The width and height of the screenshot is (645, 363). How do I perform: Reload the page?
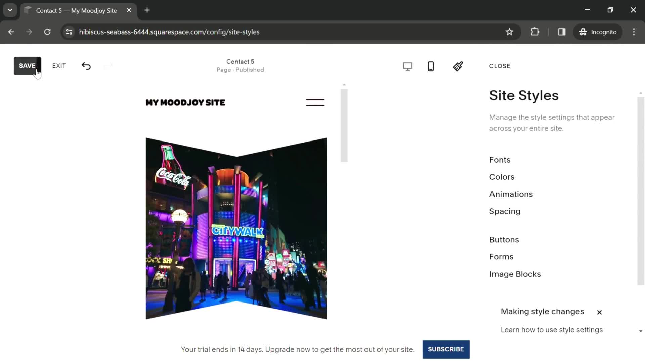point(47,32)
